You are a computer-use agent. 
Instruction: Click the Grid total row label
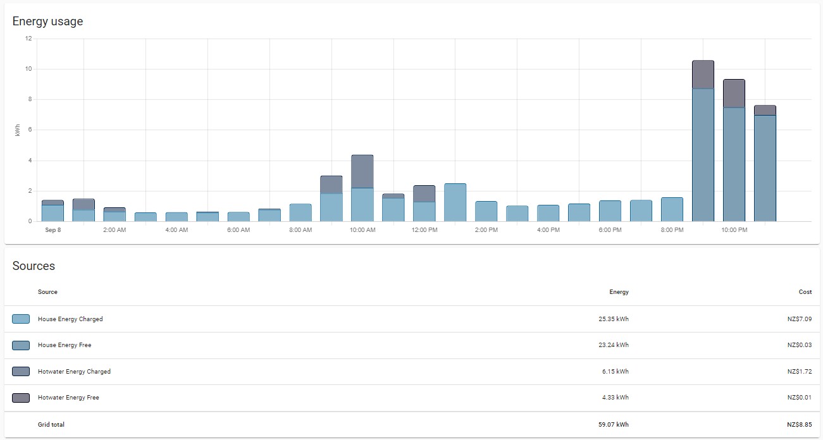tap(51, 425)
